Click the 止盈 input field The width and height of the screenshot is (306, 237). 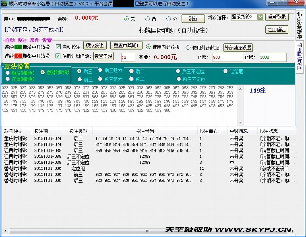[227, 58]
